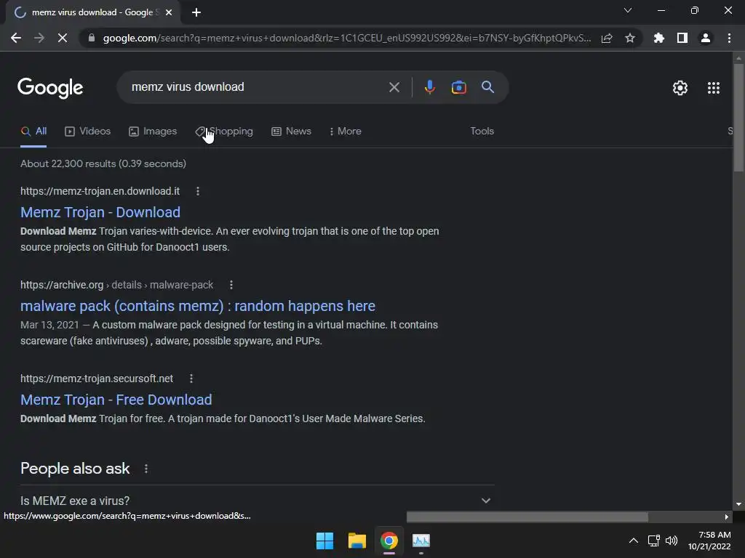Search by image with camera icon
Screen dimensions: 745x558
click(x=458, y=87)
